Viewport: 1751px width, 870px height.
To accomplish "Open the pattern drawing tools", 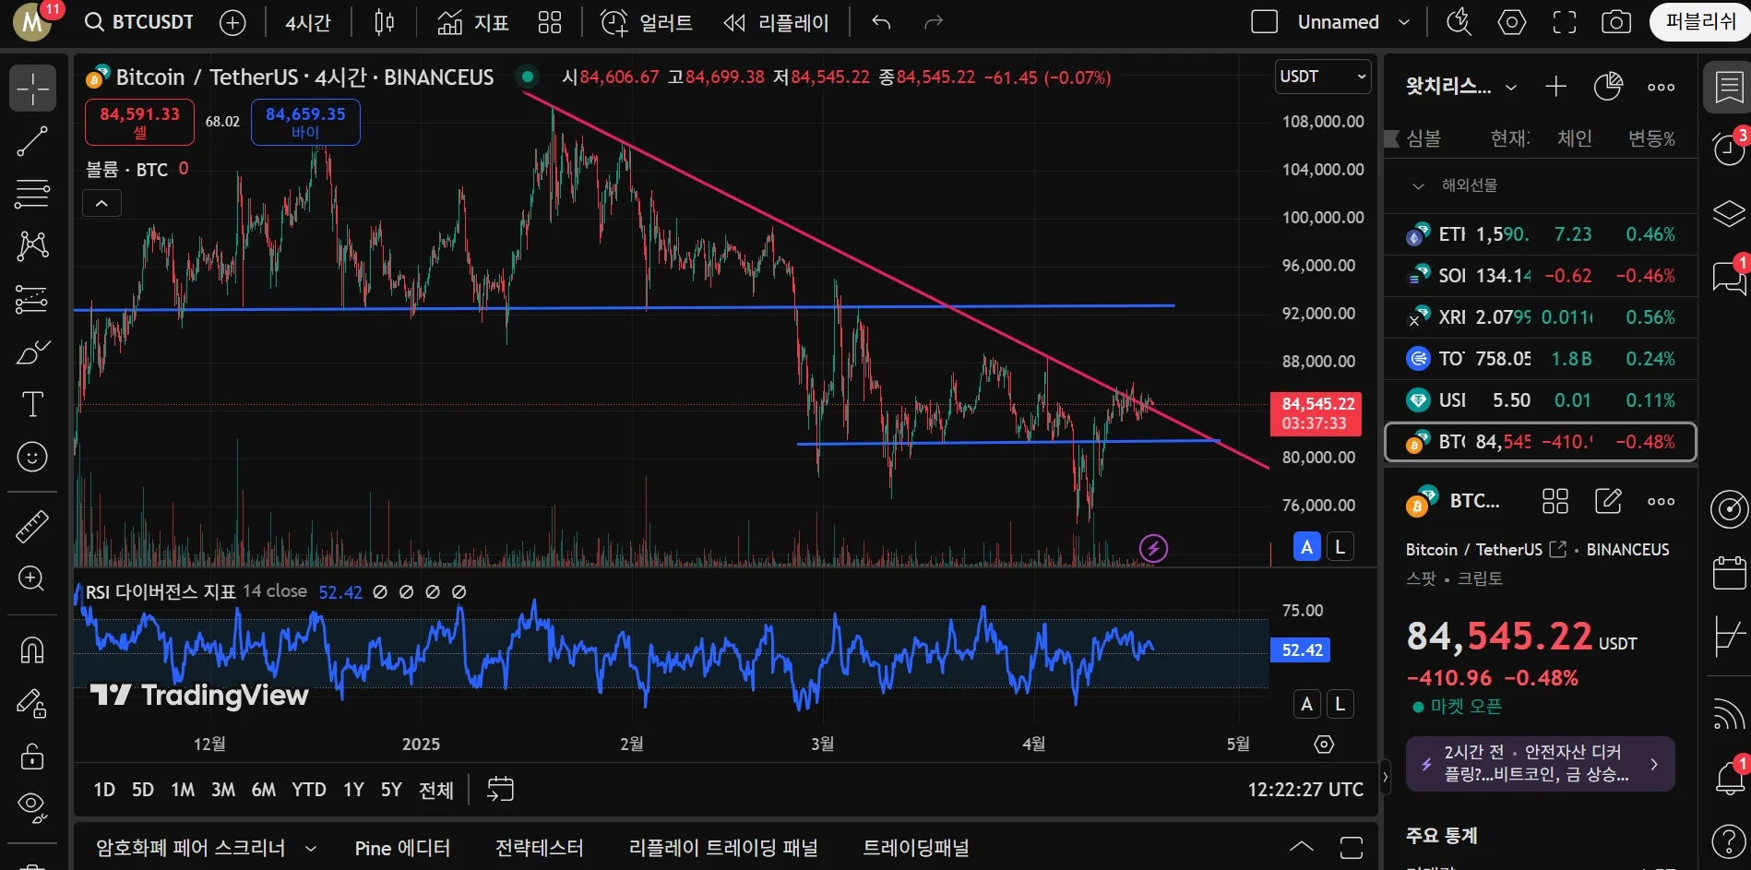I will 32,245.
